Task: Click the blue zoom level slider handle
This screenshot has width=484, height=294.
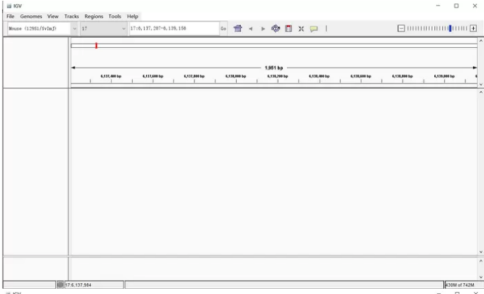Action: (x=451, y=29)
